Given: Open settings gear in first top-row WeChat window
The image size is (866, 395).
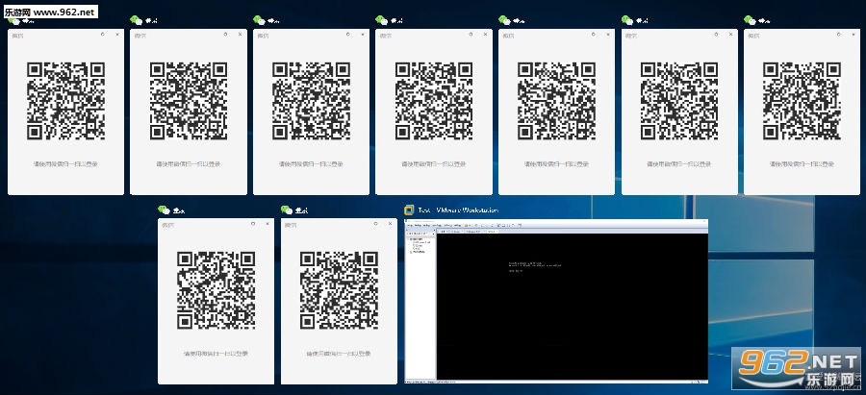Looking at the screenshot, I should [103, 35].
